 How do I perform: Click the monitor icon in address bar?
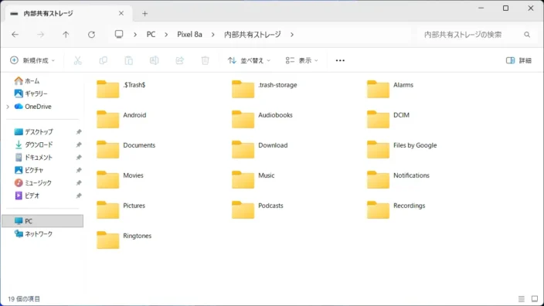coord(119,34)
